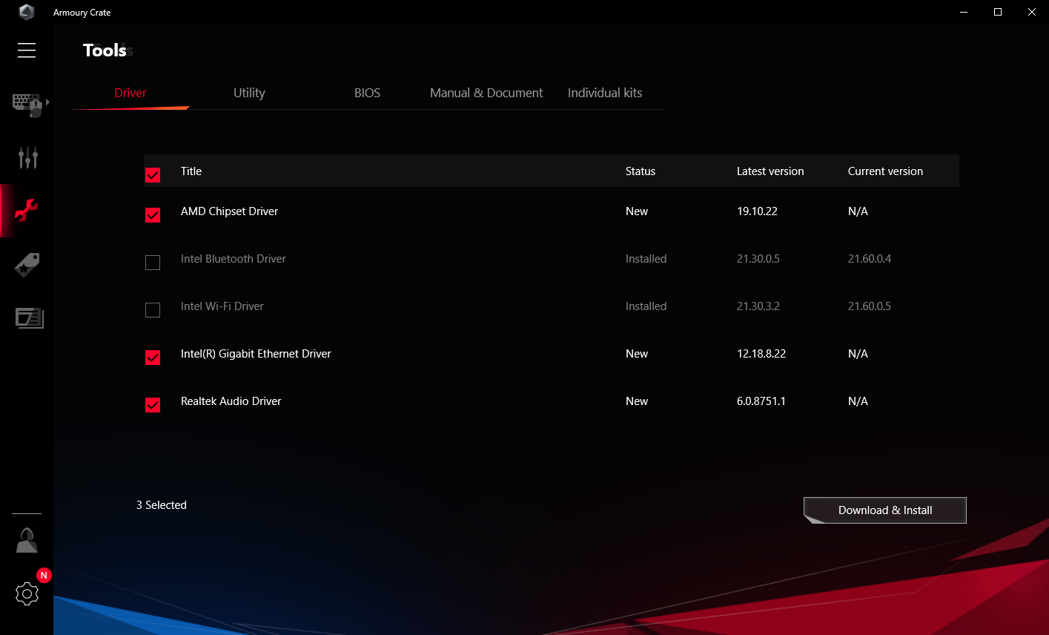Click latest version 21.30.3.2
Viewport: 1049px width, 635px height.
(x=758, y=306)
